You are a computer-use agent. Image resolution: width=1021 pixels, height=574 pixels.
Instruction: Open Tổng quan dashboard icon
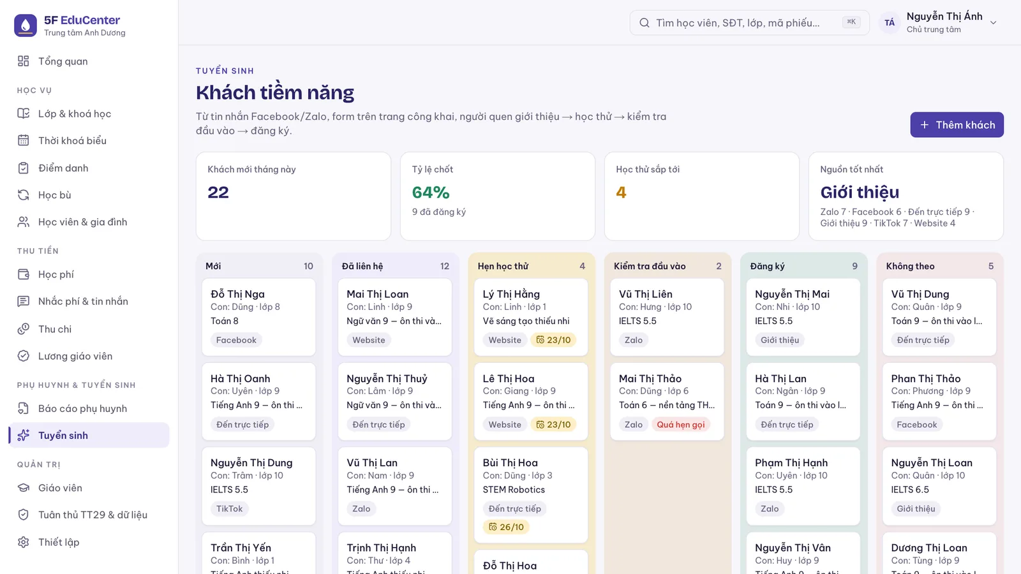24,61
